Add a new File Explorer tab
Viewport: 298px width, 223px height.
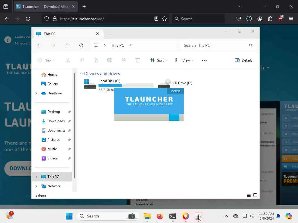[x=110, y=34]
